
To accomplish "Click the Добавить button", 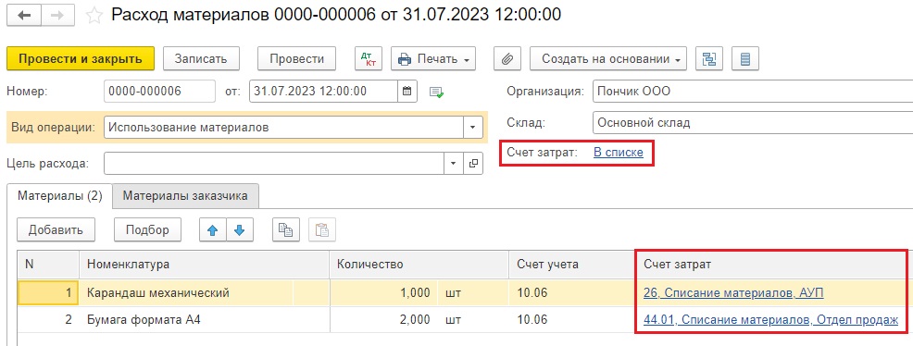I will 56,229.
